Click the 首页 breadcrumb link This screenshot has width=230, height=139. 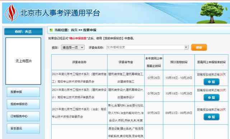(74, 30)
